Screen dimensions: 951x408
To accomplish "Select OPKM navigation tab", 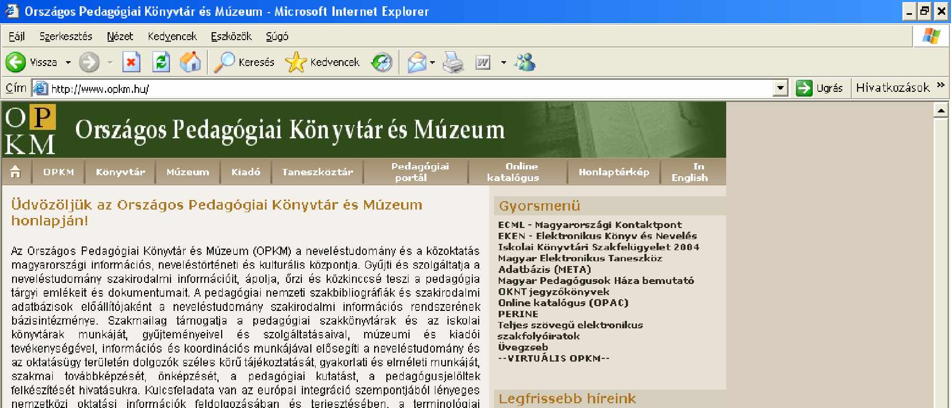I will (x=59, y=172).
